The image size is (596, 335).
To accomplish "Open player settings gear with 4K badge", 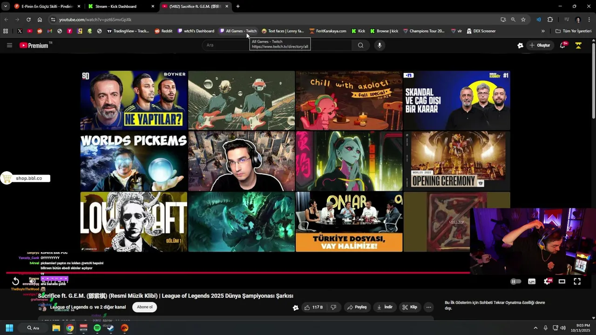I will tap(548, 281).
